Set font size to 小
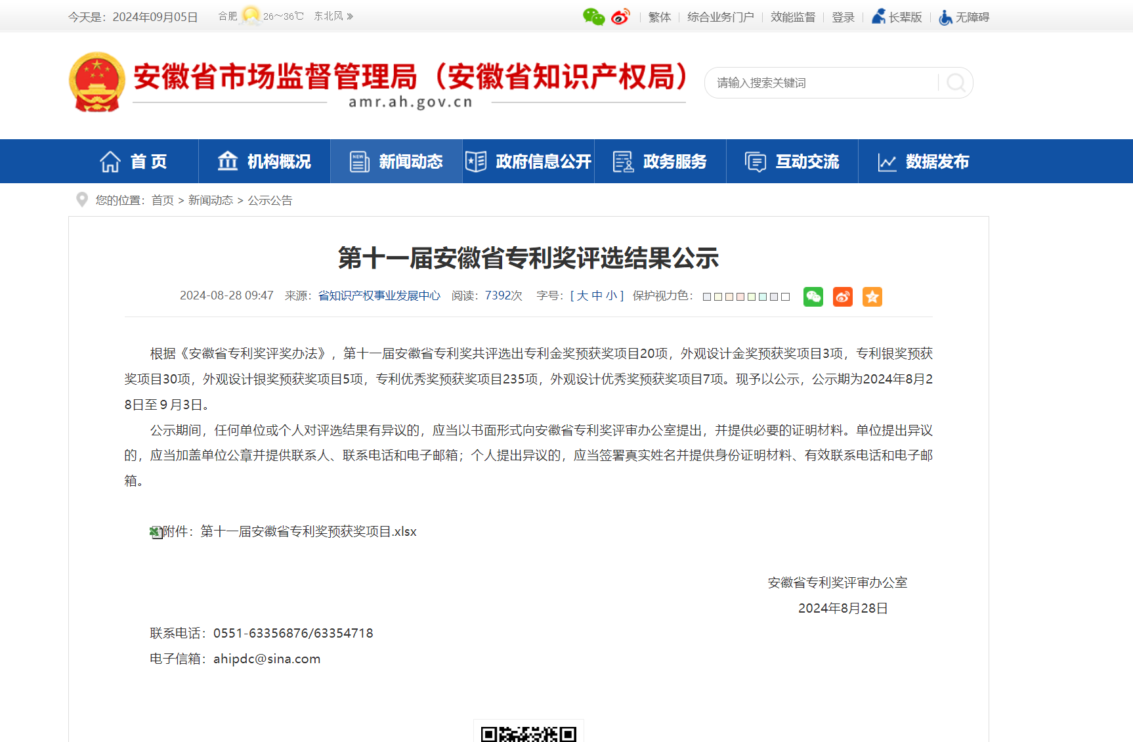Screen dimensions: 1133x742 tap(611, 296)
